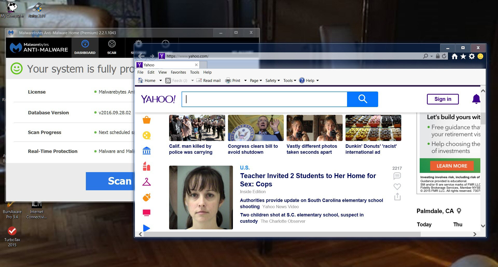Click the vertical scrollbar down arrow
This screenshot has height=267, width=498.
coord(483,226)
